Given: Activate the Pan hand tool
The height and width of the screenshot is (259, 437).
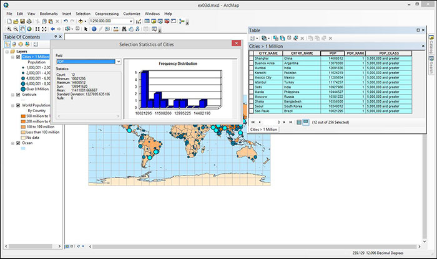Looking at the screenshot, I should 22,29.
